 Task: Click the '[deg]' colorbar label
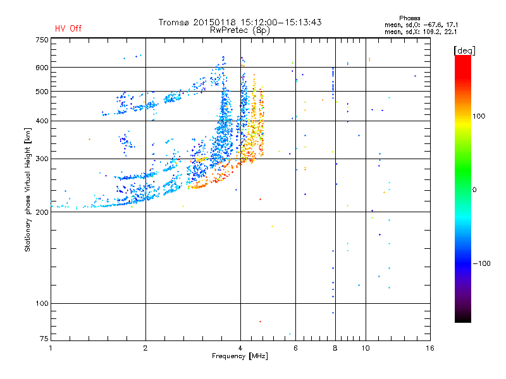click(464, 51)
